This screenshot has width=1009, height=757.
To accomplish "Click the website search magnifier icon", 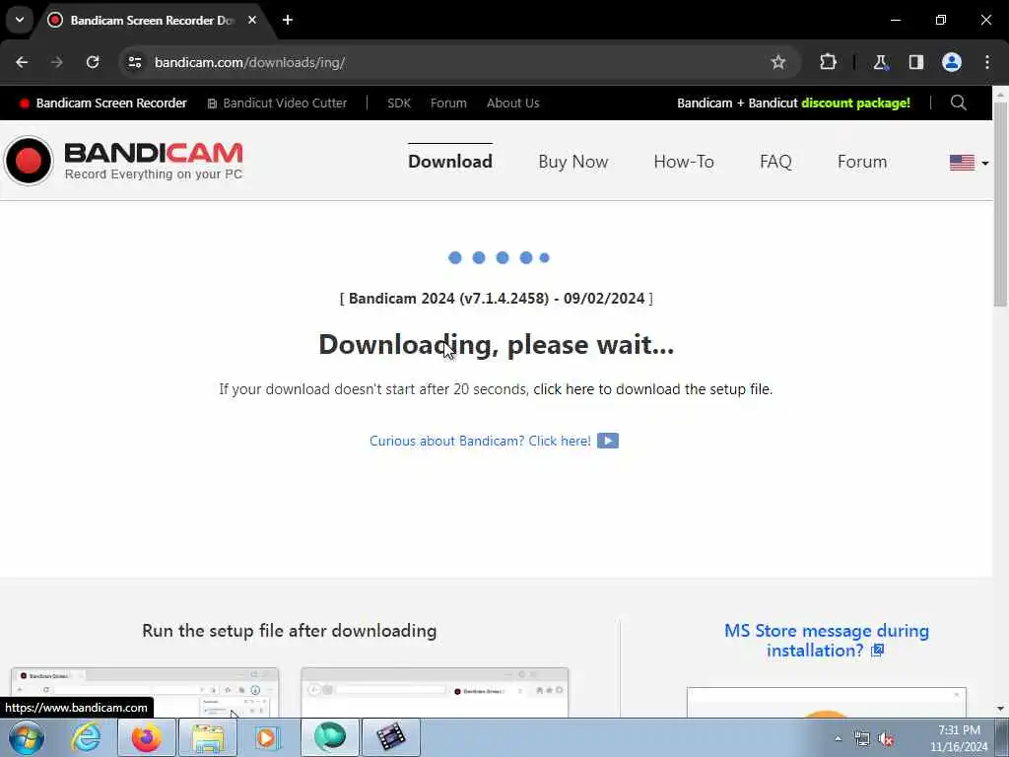I will click(x=958, y=103).
